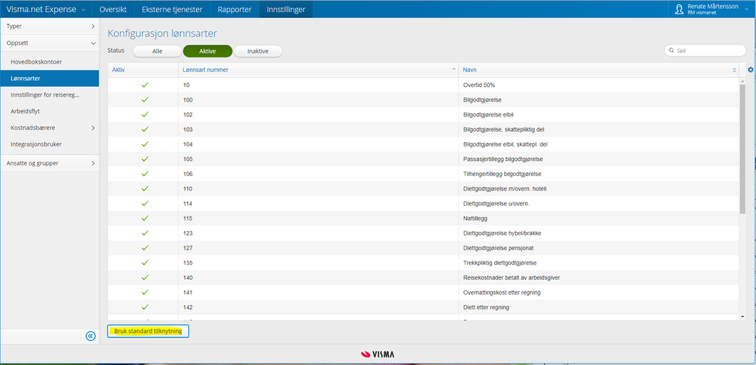The height and width of the screenshot is (365, 756).
Task: Click Diett etter regning cell
Action: pyautogui.click(x=599, y=308)
